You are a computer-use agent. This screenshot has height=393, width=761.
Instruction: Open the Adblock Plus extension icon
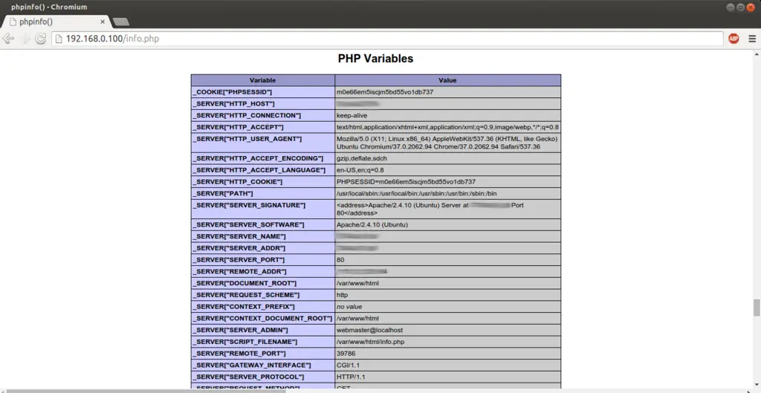coord(734,39)
